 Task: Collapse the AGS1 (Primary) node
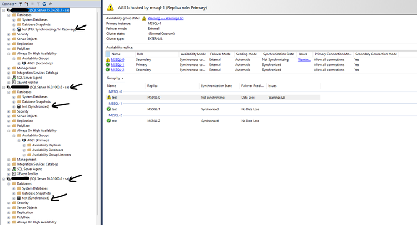(x=19, y=140)
